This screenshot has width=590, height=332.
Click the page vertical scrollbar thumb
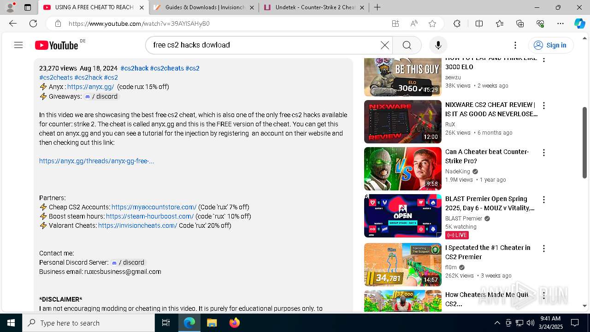(x=584, y=142)
